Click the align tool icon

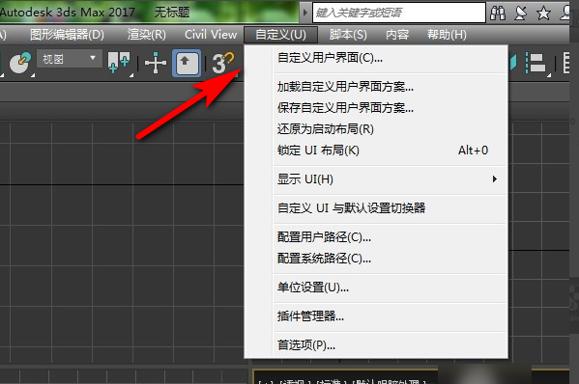535,63
